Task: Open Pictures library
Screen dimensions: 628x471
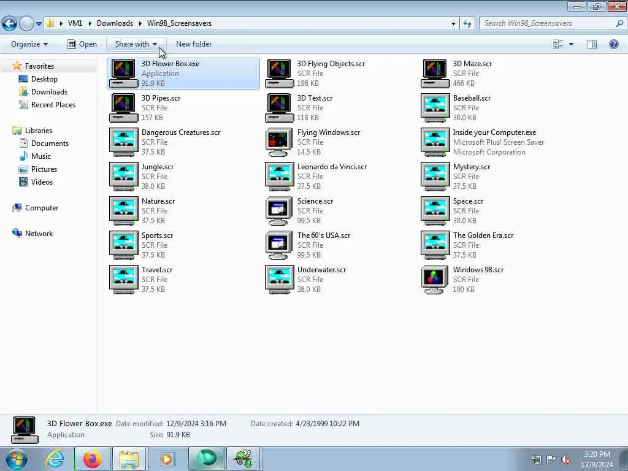Action: coord(44,169)
